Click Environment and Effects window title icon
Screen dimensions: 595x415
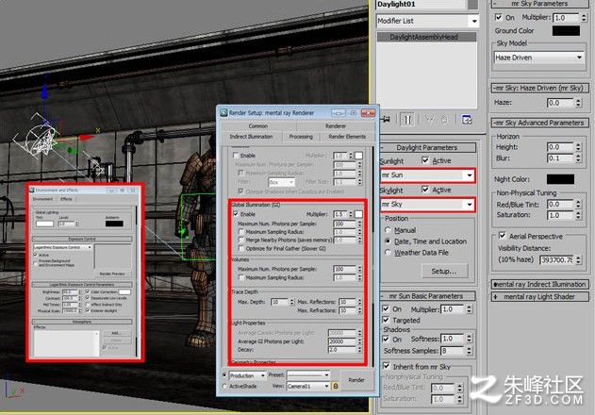pos(32,190)
